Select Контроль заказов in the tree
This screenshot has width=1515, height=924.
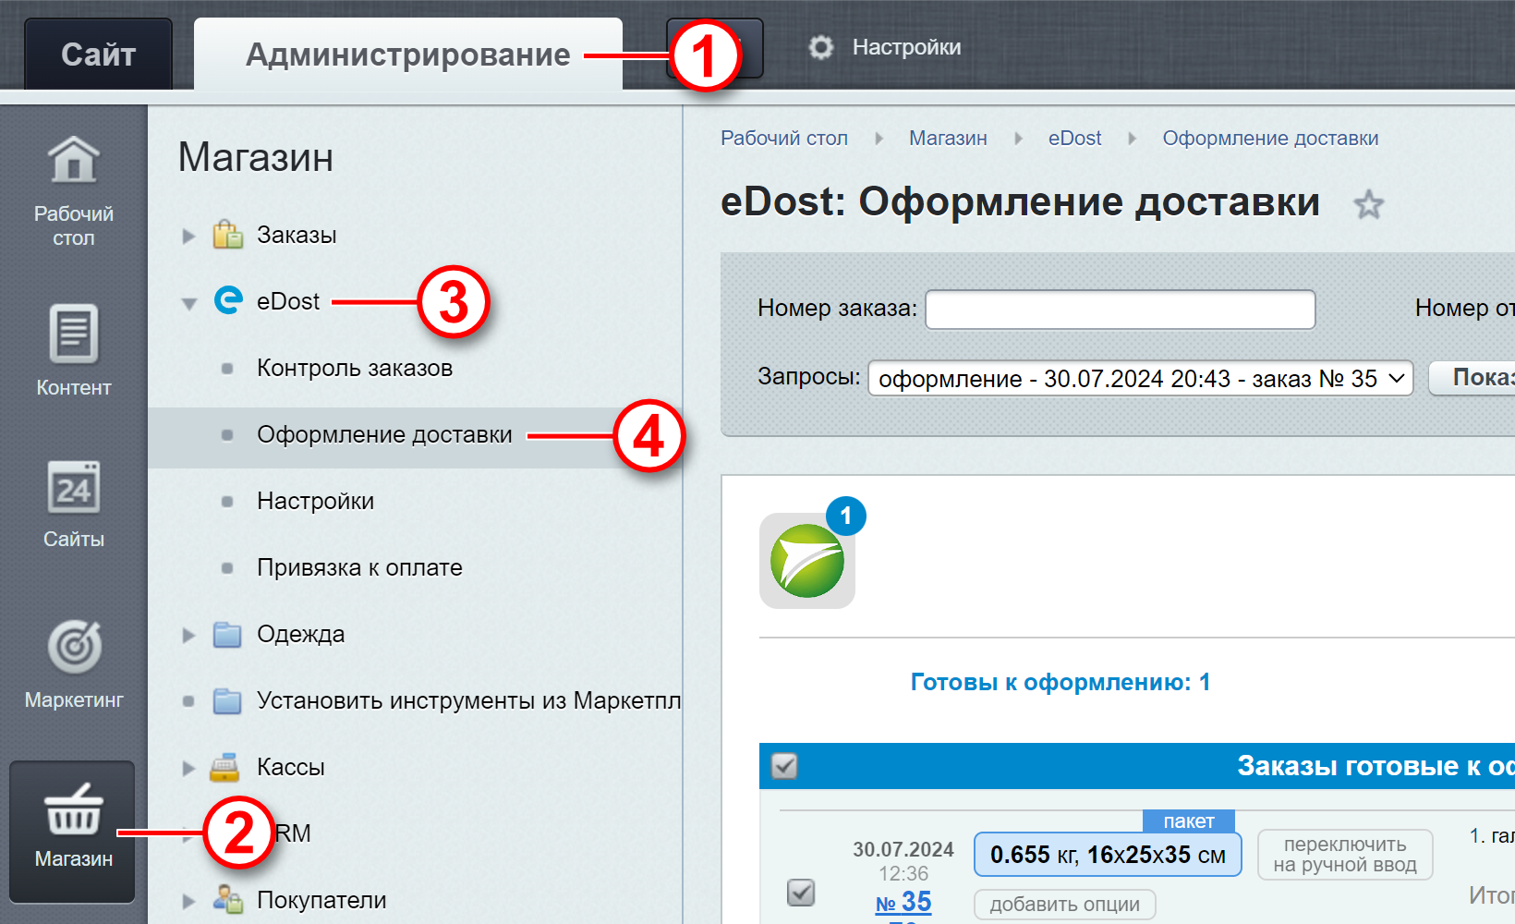pos(355,368)
